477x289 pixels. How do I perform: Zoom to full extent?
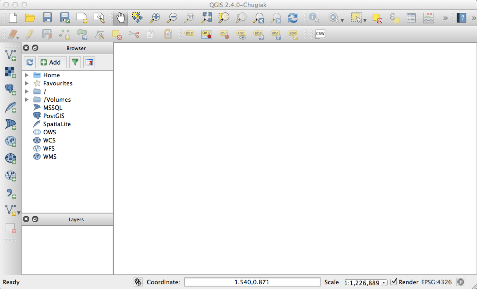207,18
